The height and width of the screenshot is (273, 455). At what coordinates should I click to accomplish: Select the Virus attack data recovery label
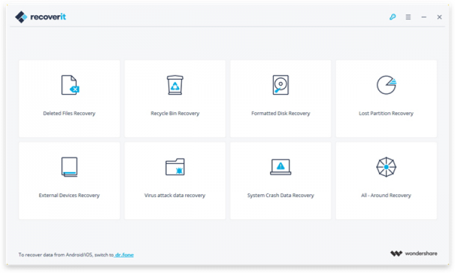[x=175, y=195]
